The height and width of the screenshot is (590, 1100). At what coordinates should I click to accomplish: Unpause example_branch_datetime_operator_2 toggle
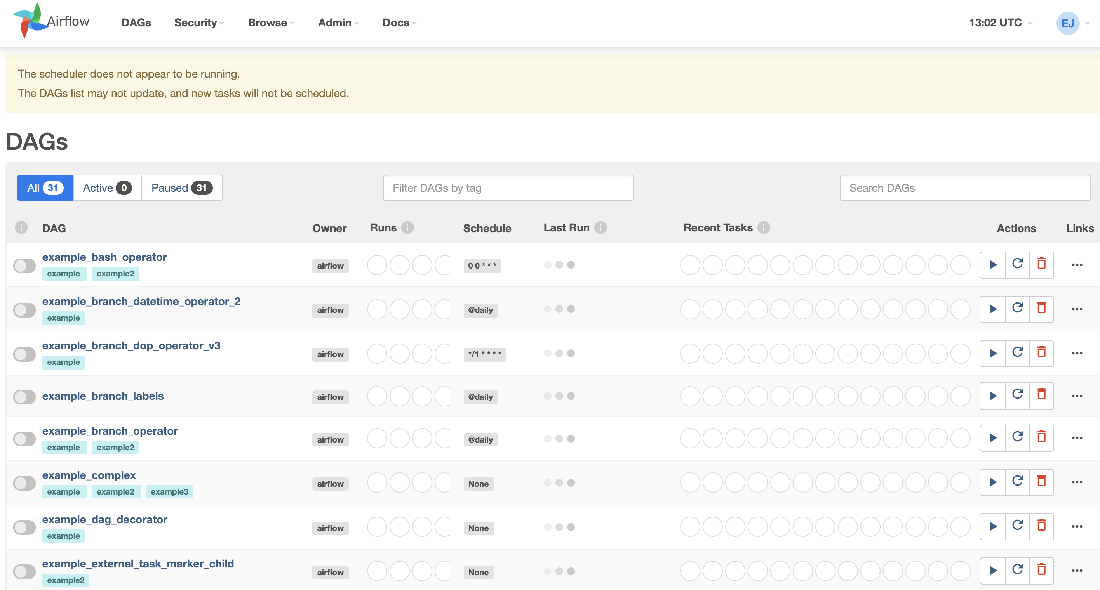(x=24, y=310)
